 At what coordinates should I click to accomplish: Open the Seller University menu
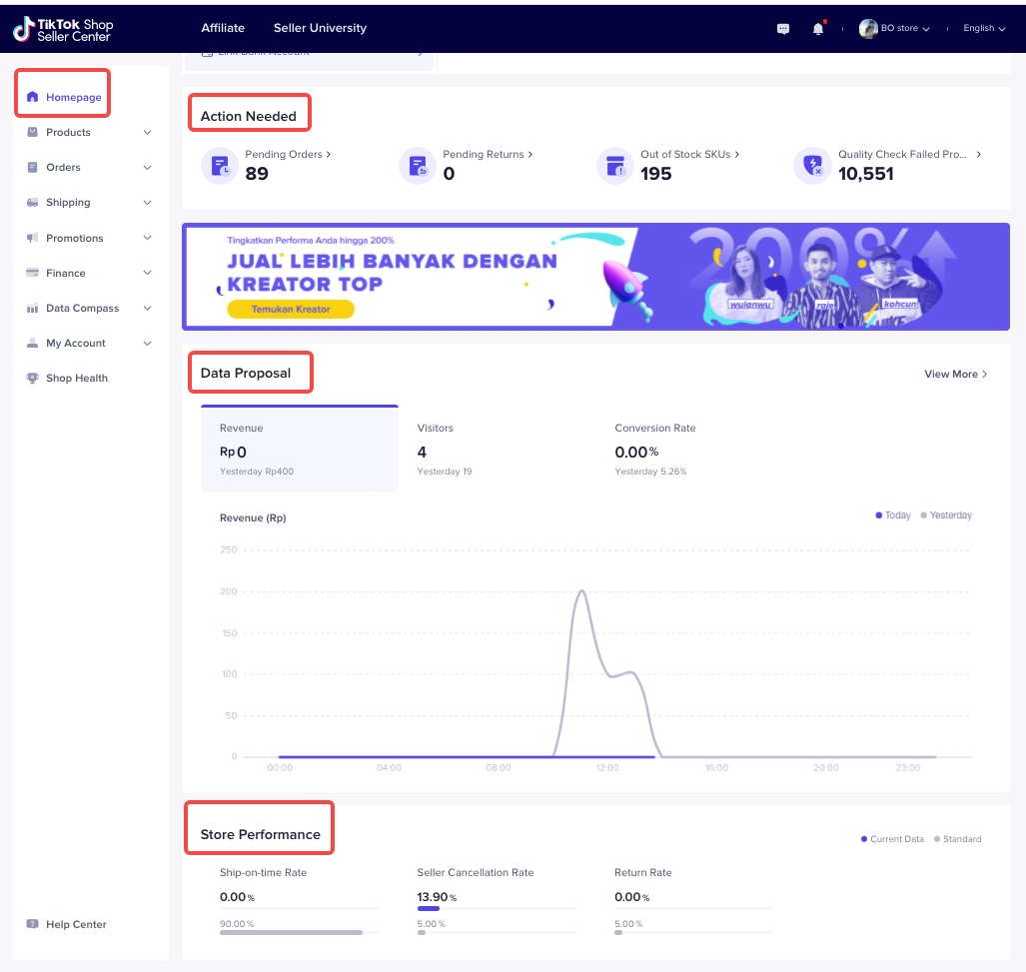pos(320,28)
